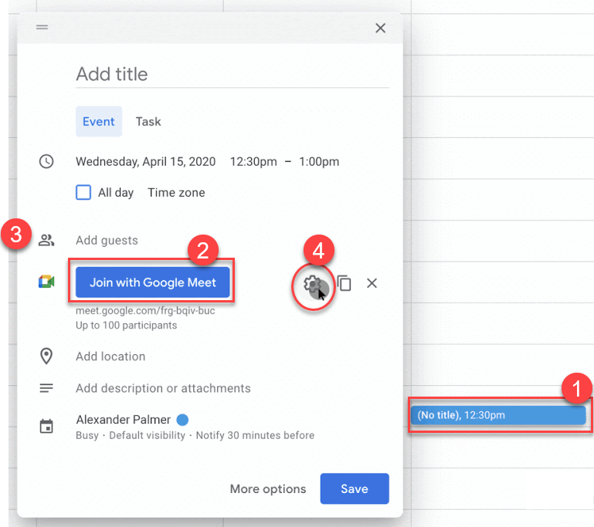Click the clock time icon
This screenshot has width=594, height=527.
[46, 161]
